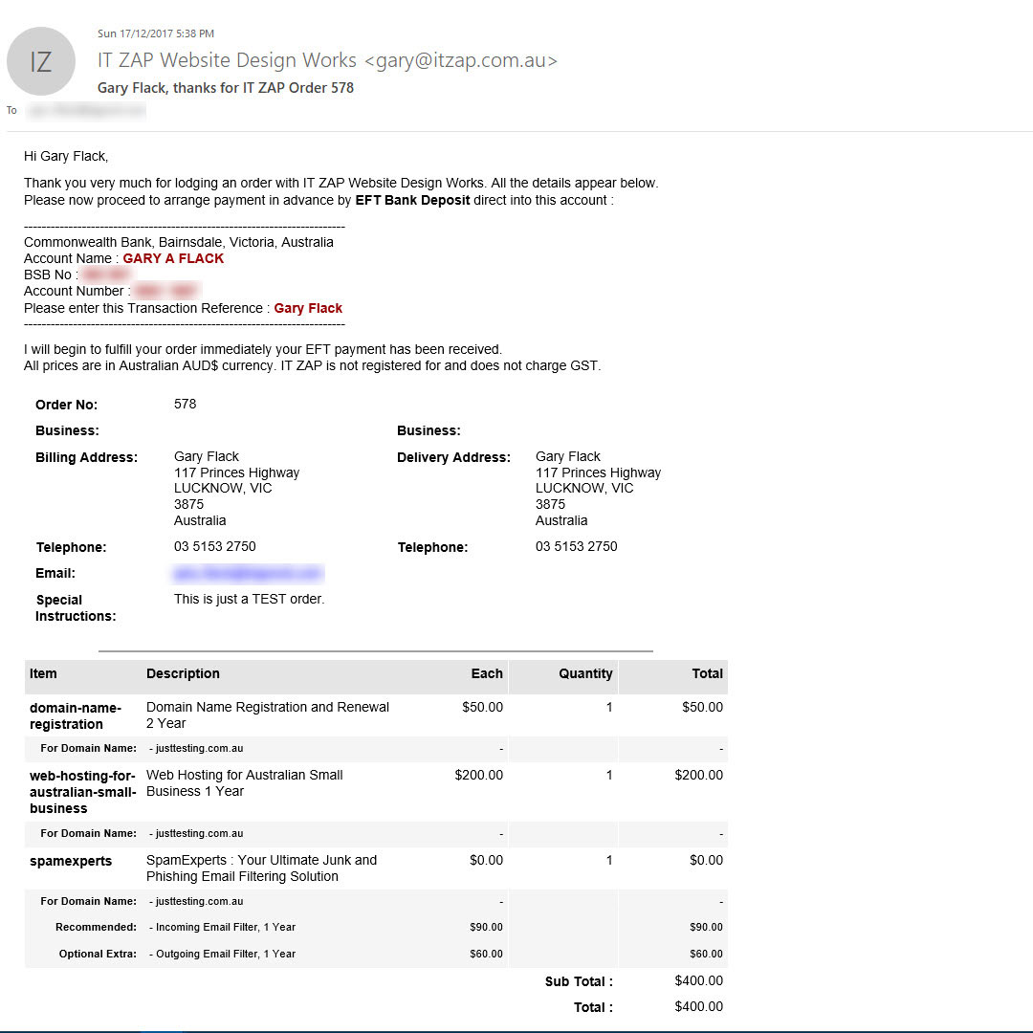
Task: Click billing telephone '03 5153 2750'
Action: point(215,546)
